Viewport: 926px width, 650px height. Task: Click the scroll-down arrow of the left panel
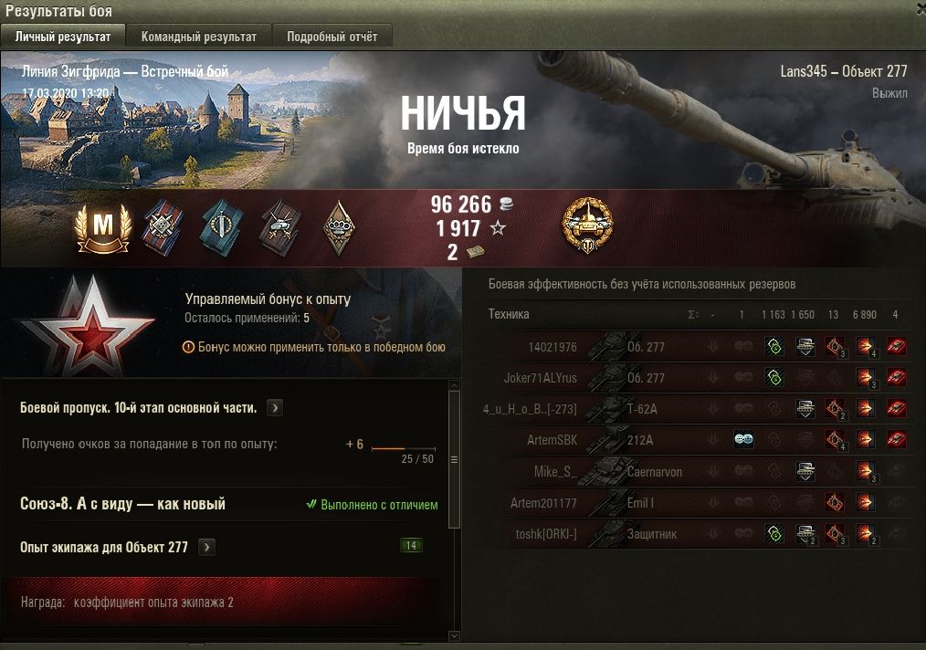point(454,635)
